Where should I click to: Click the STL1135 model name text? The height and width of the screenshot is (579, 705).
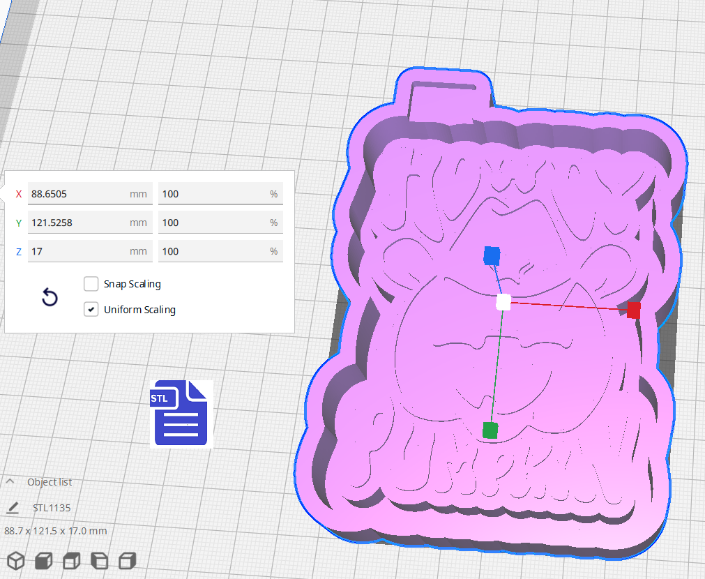point(52,508)
